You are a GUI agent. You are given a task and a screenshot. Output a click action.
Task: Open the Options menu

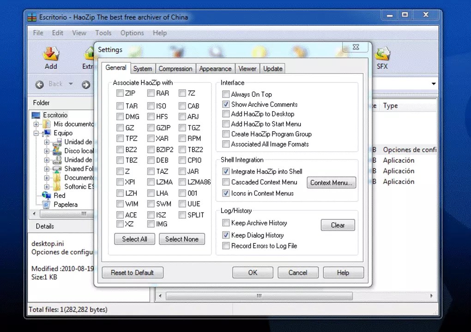(x=132, y=33)
